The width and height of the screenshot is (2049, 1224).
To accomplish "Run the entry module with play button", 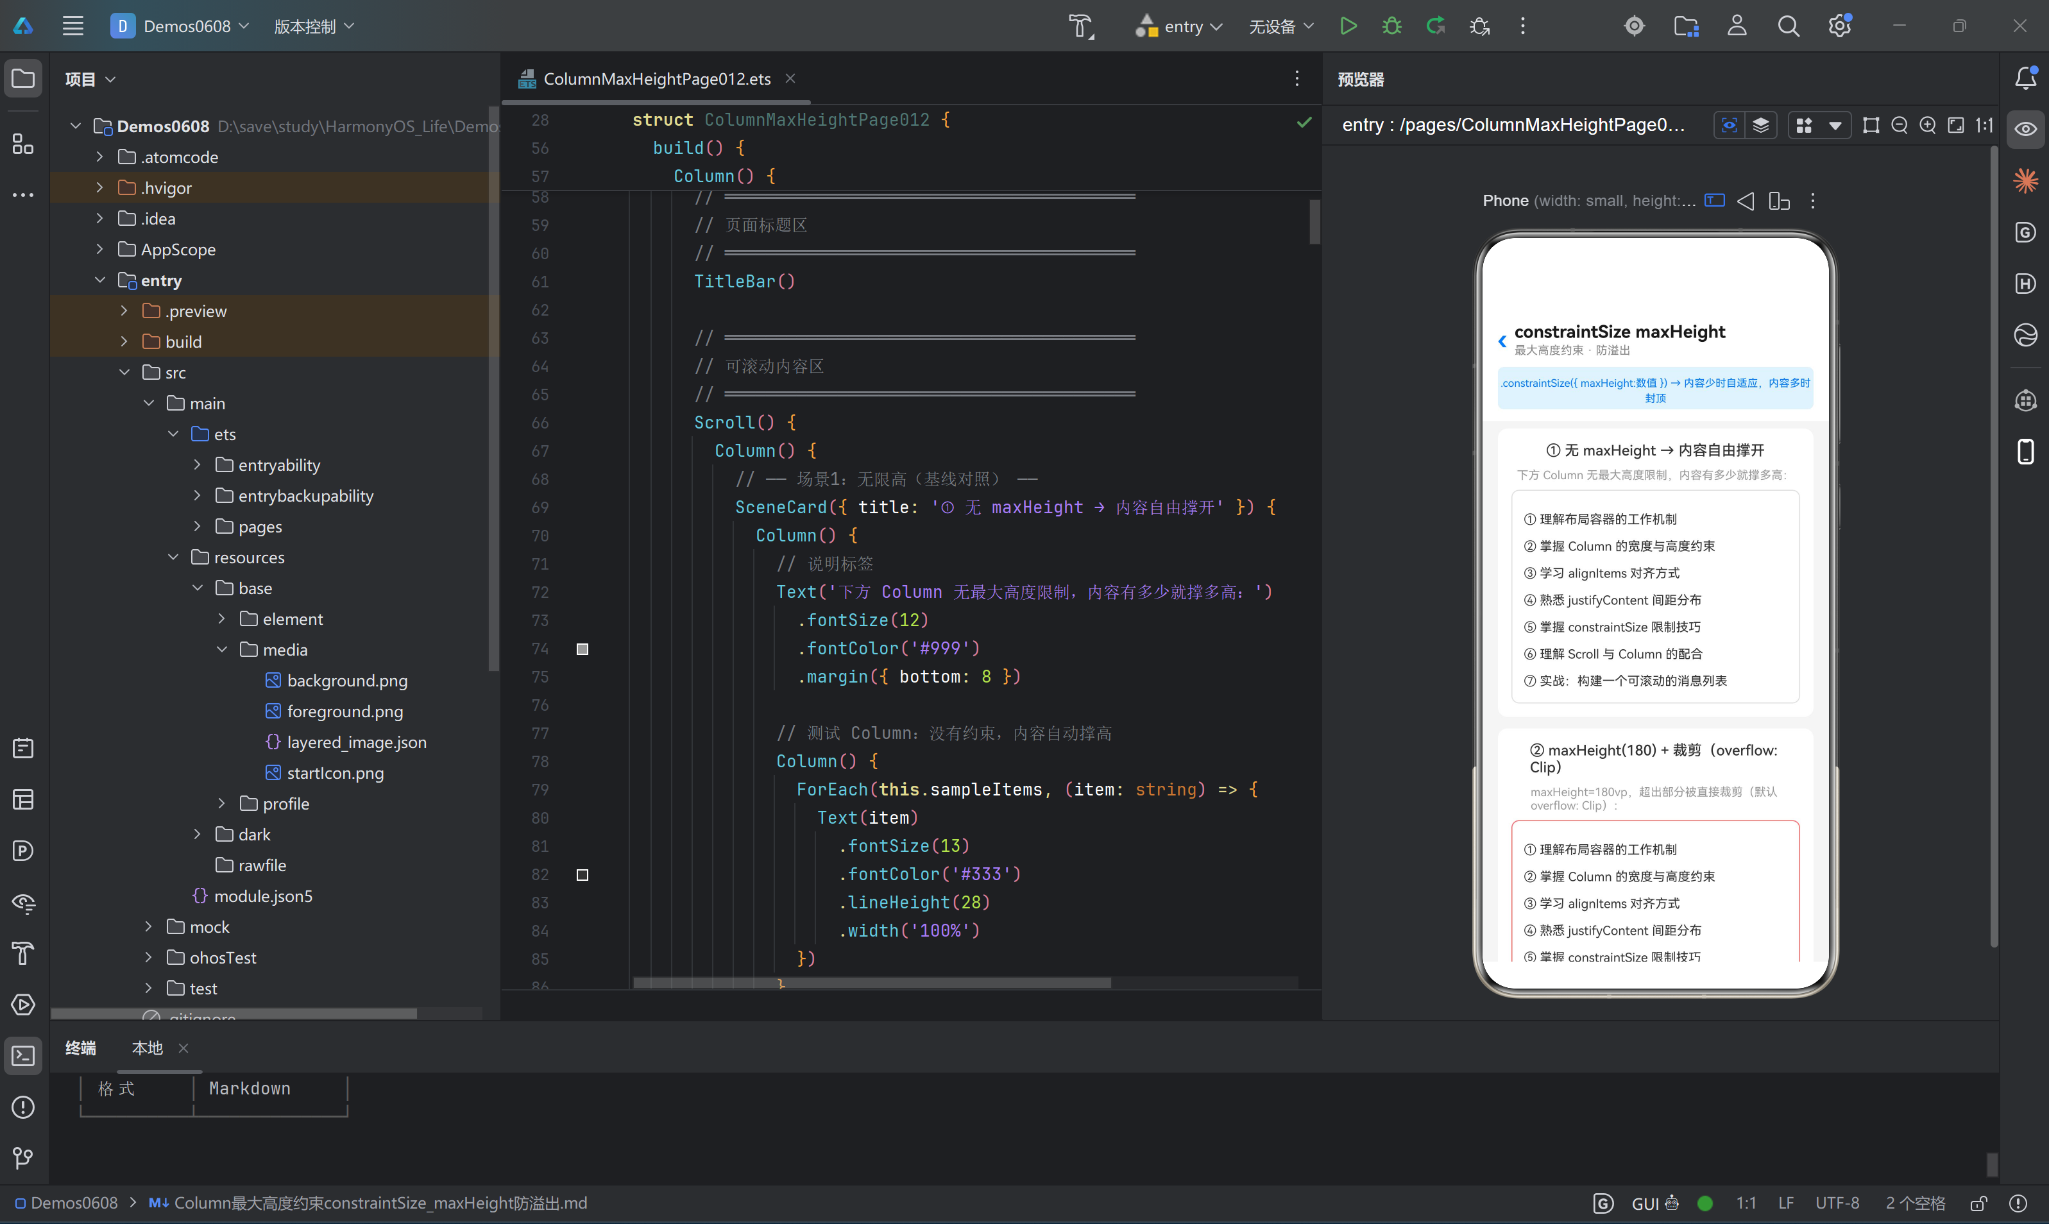I will click(1348, 26).
